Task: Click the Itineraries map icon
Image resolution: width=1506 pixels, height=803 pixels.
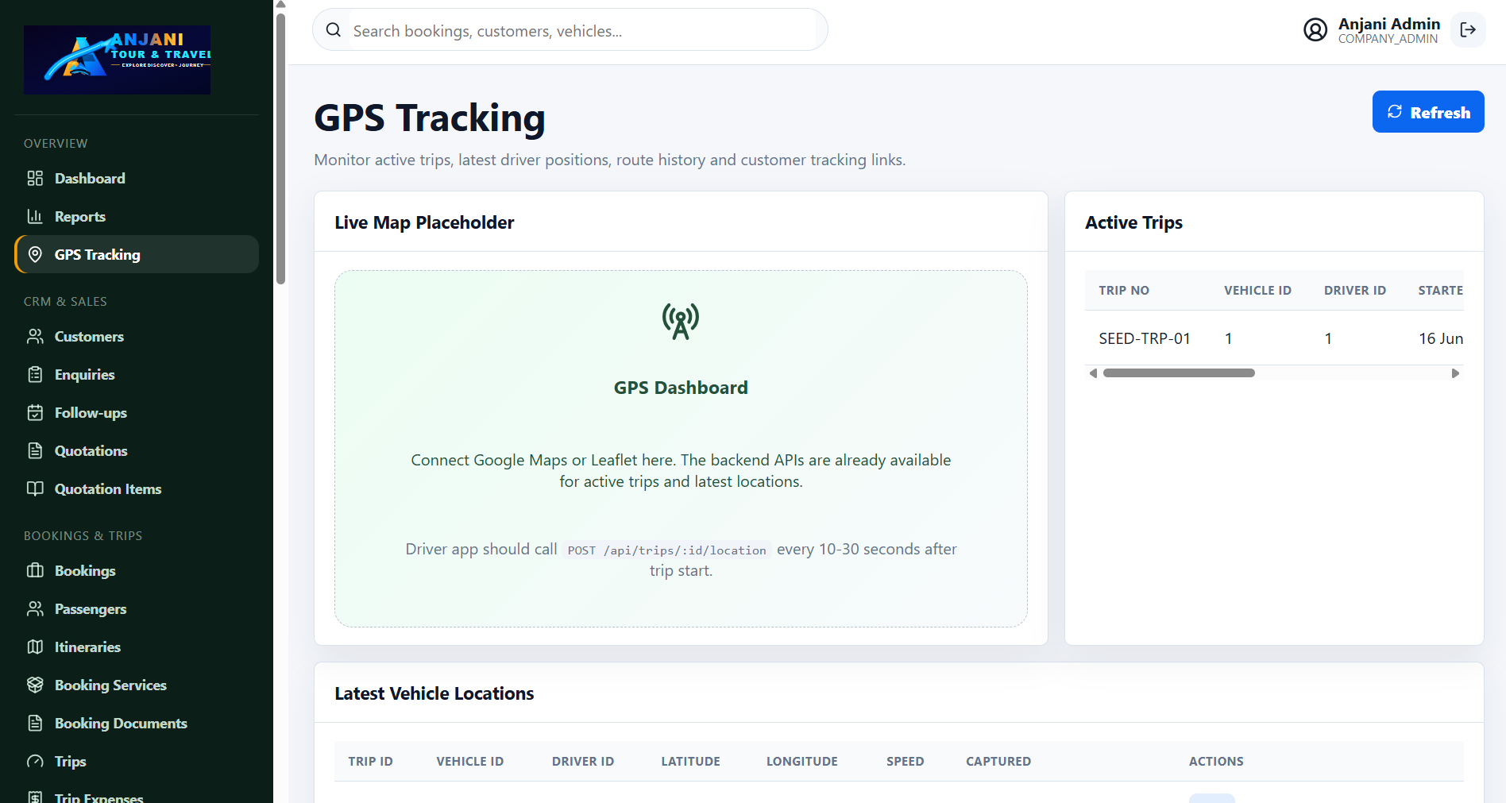Action: tap(35, 647)
